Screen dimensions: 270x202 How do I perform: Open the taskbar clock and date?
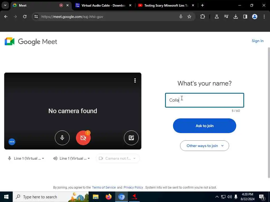[x=247, y=197]
